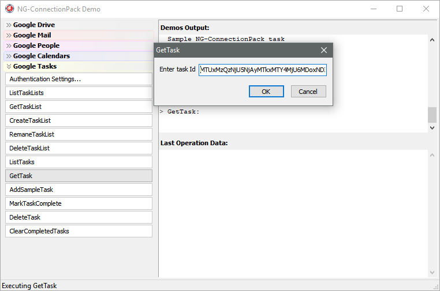
Task: Run the ListTasks demo
Action: 79,162
